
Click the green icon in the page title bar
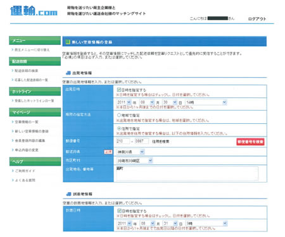pos(68,42)
